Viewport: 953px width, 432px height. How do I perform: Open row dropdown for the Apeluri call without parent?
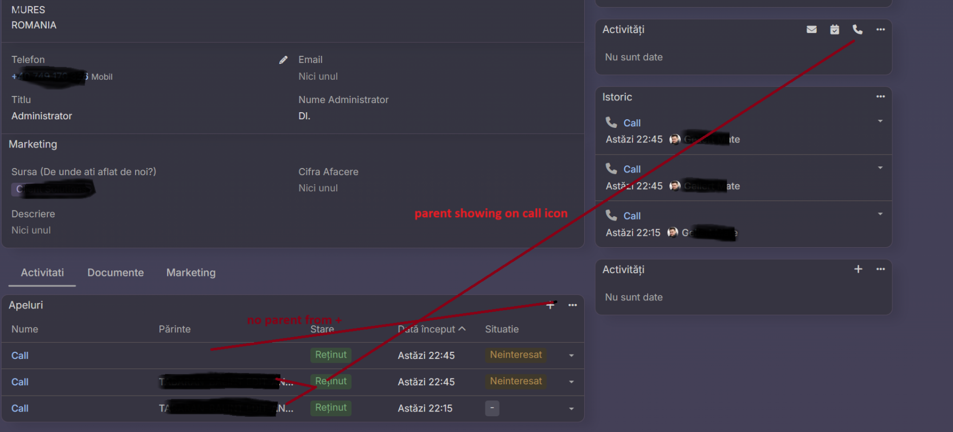[571, 356]
